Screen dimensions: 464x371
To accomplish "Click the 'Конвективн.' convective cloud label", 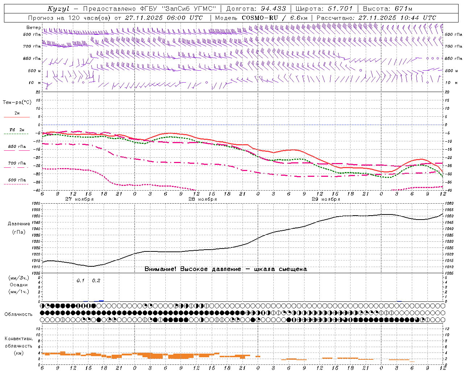I will tap(18, 339).
